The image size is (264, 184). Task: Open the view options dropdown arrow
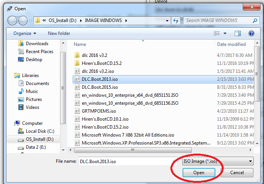coord(225,33)
